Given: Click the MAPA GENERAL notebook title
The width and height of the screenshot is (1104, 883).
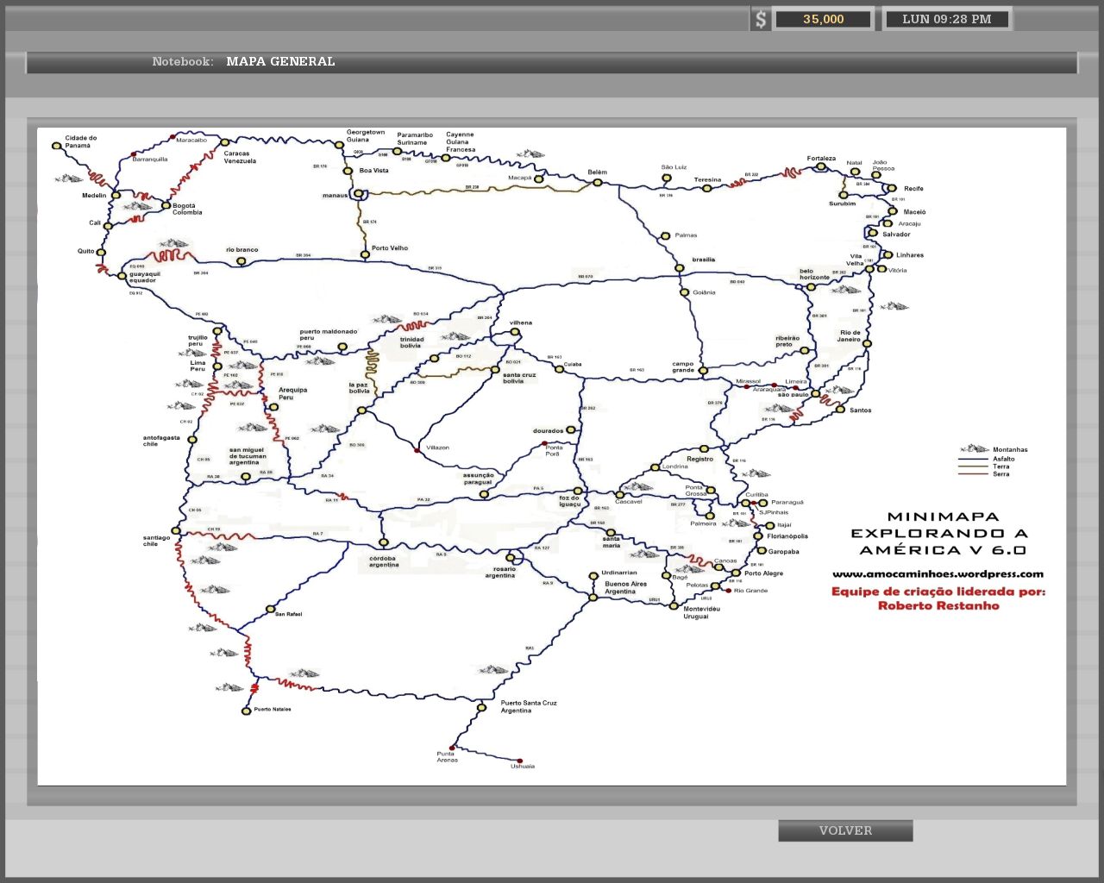Looking at the screenshot, I should coord(280,61).
